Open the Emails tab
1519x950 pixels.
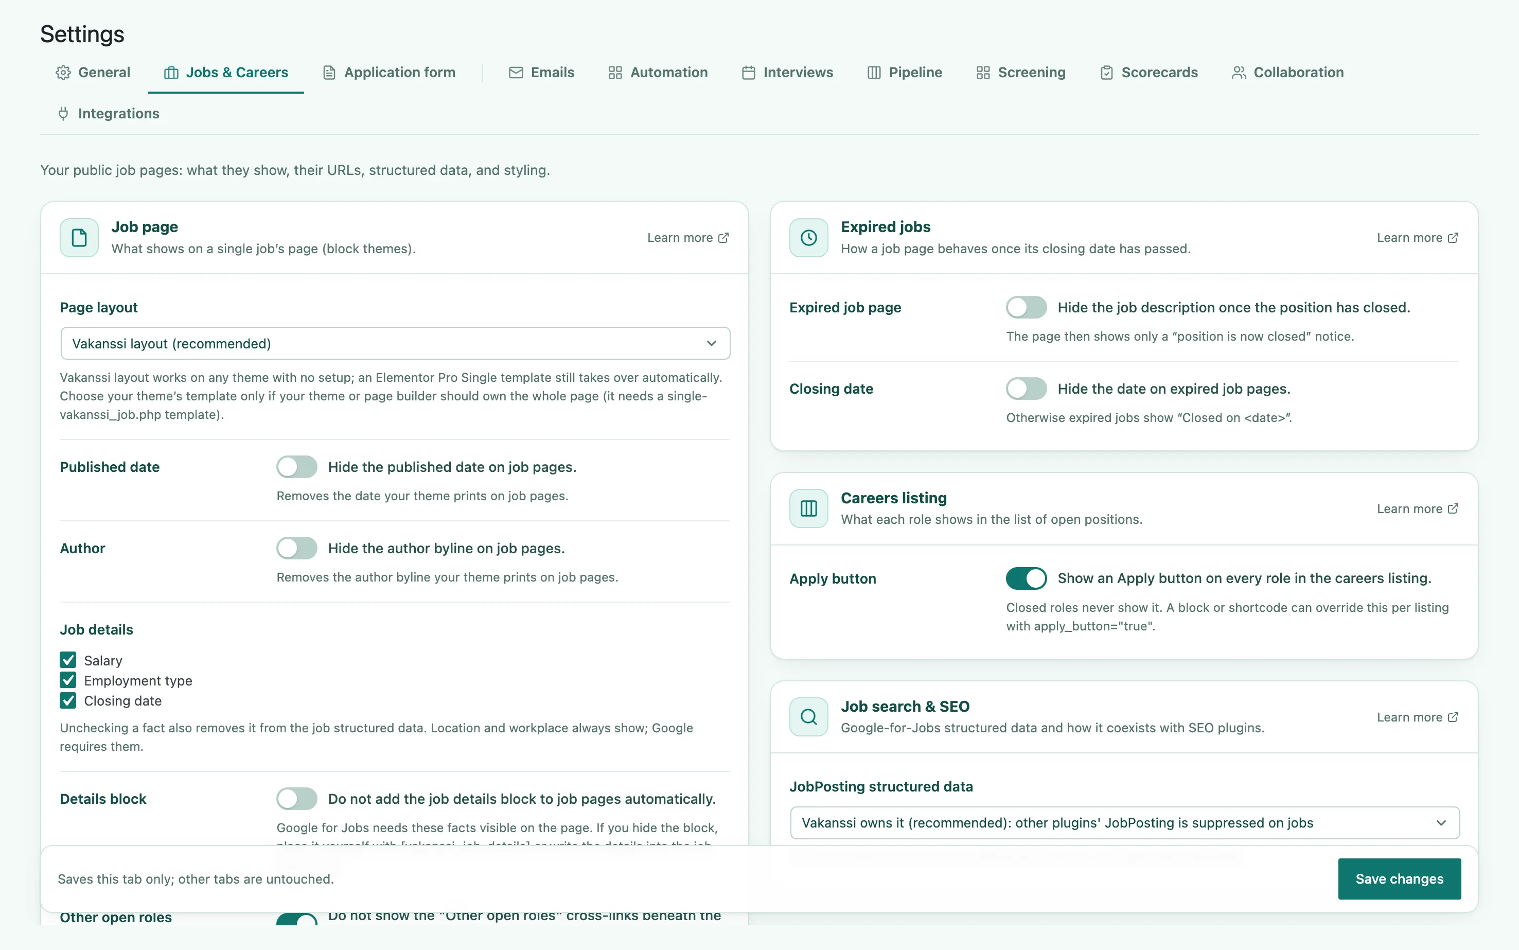(x=541, y=73)
